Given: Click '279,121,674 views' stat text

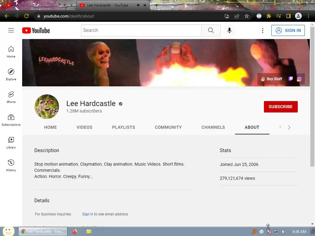Looking at the screenshot, I should click(237, 178).
